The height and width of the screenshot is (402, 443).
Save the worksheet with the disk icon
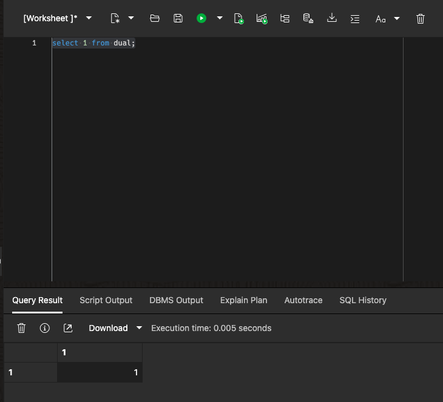pos(178,19)
